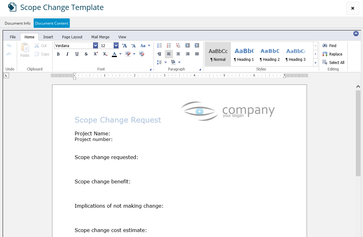Open the Insert ribbon tab
This screenshot has height=237, width=363.
click(48, 37)
